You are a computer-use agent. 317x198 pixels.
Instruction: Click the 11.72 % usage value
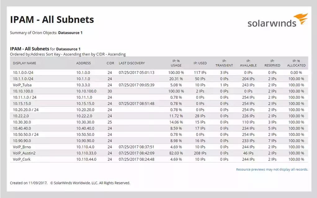[176, 116]
